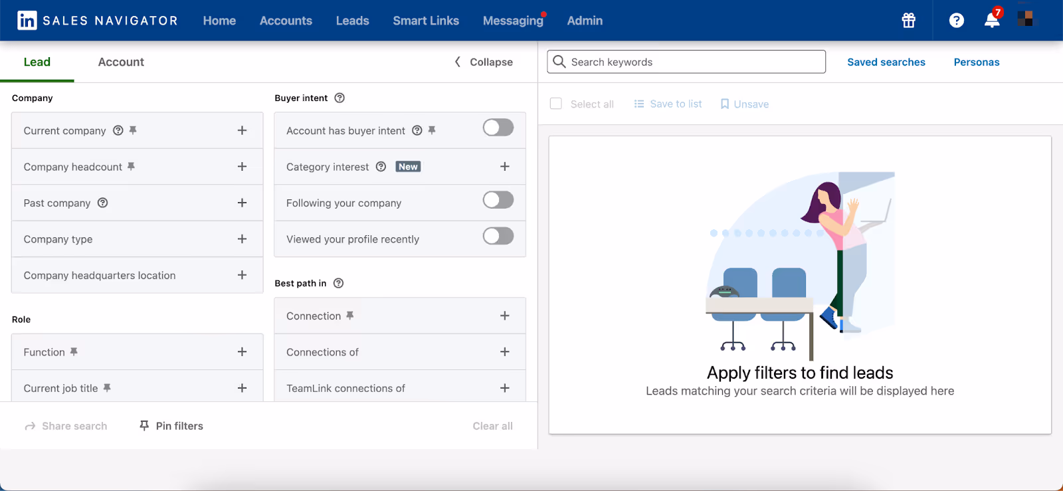Expand the Company headcount filter

pos(242,166)
